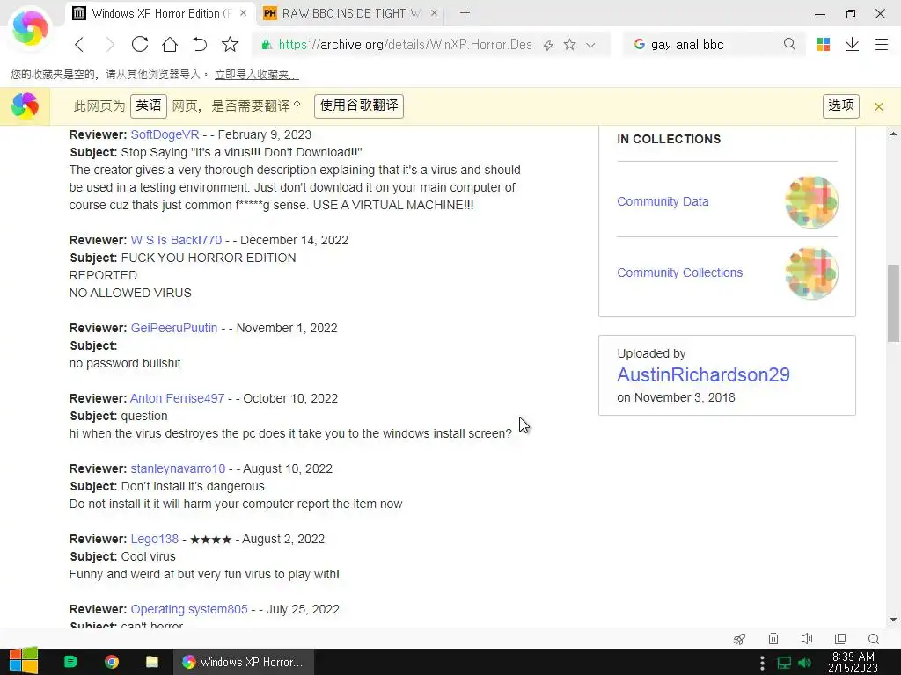This screenshot has height=675, width=901.
Task: Click the Community Data thumbnail image
Action: pyautogui.click(x=811, y=202)
